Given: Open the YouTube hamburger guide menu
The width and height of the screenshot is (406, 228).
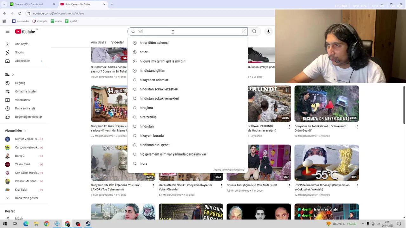Looking at the screenshot, I should (7, 31).
